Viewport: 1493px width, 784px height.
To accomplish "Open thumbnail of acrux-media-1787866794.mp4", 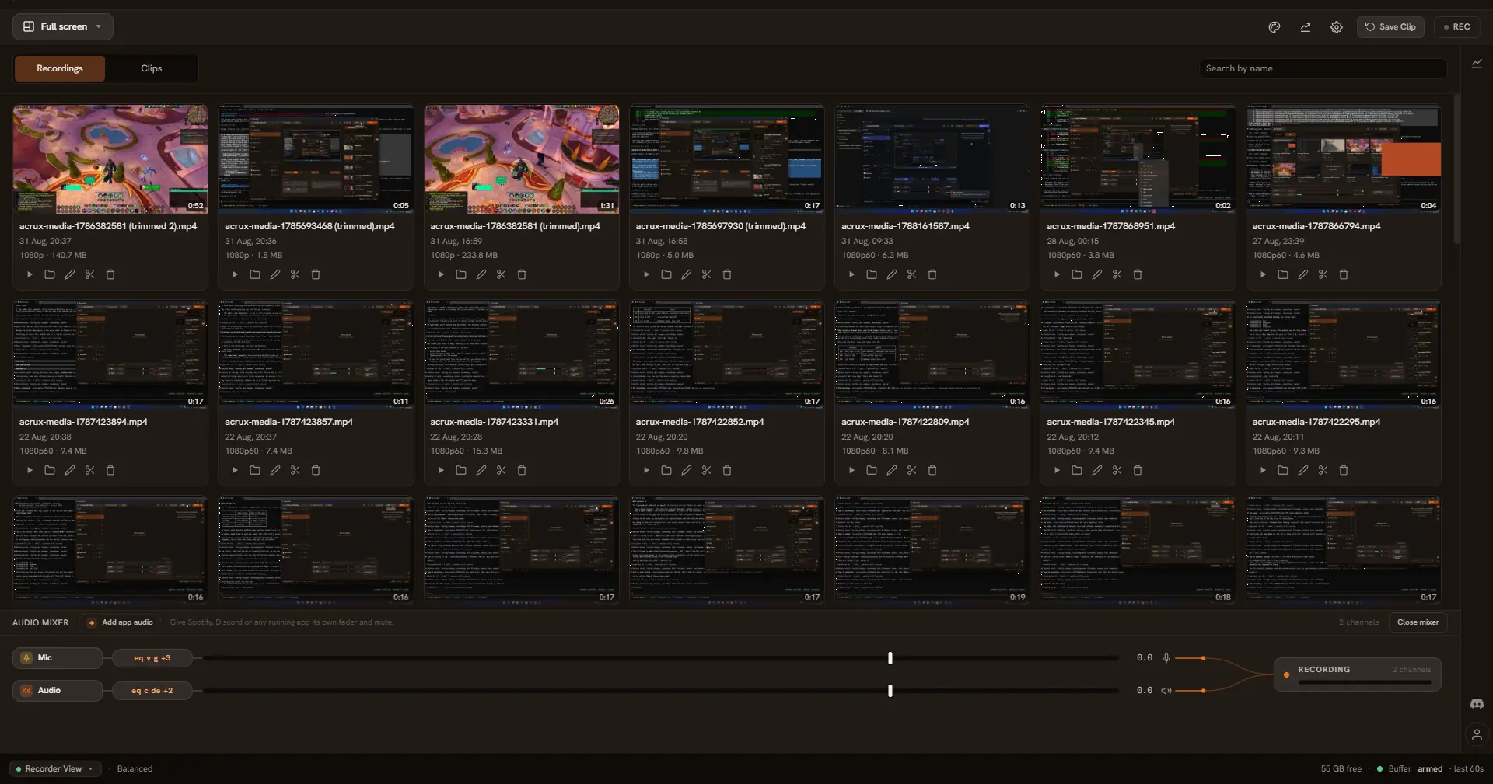I will click(x=1343, y=159).
